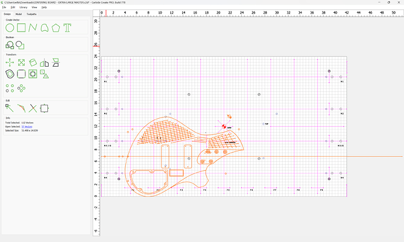The width and height of the screenshot is (404, 242).
Task: Open the Help menu
Action: [44, 7]
